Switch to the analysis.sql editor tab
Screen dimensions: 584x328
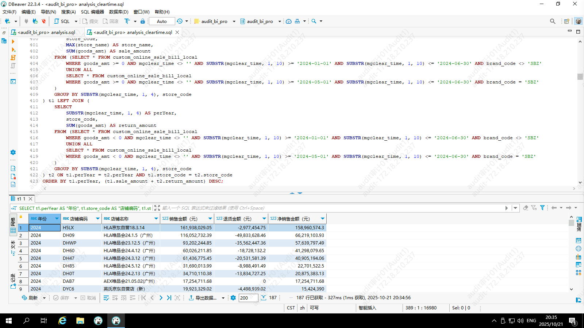[x=46, y=32]
